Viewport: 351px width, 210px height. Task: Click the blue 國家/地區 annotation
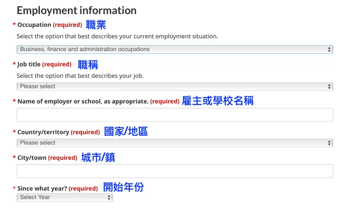(x=126, y=132)
